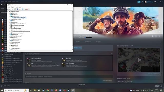This screenshot has width=164, height=92.
Task: Open the Visa menu in Device Manager
Action: point(16,7)
